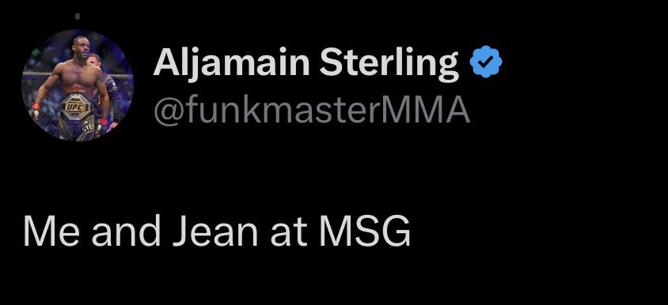Open the @funkmasterMMA handle link
Screen dimensions: 668x305
coord(311,110)
